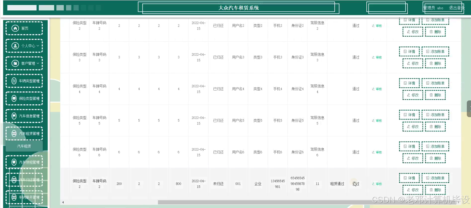Open 车辆类型管理 in the sidebar

click(24, 81)
